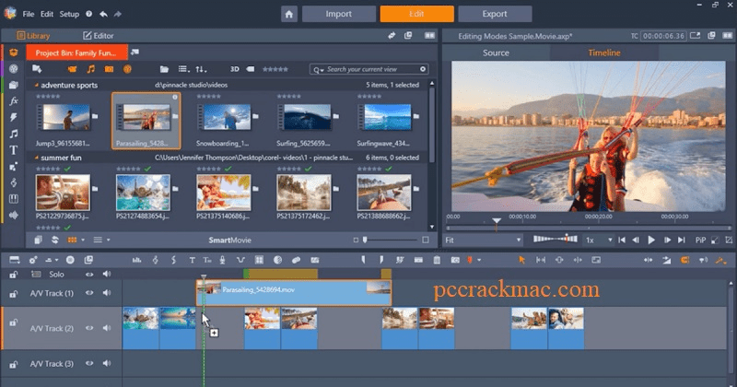Viewport: 737px width, 387px height.
Task: Select the Snowboarding video thumbnail
Action: 225,119
